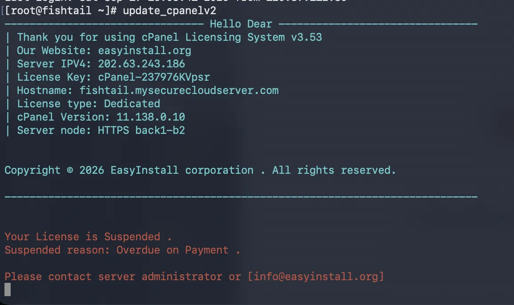The image size is (514, 305).
Task: Click the info@easyinstall.org email address
Action: tap(316, 277)
